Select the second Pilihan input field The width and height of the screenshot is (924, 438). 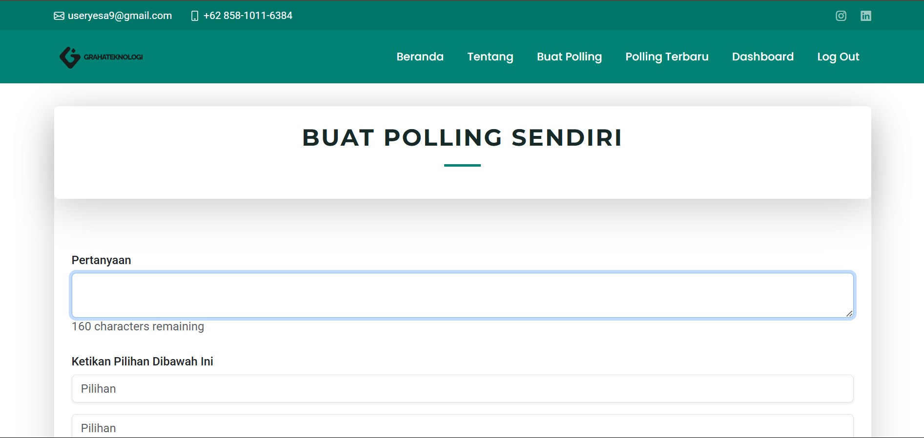coord(462,427)
